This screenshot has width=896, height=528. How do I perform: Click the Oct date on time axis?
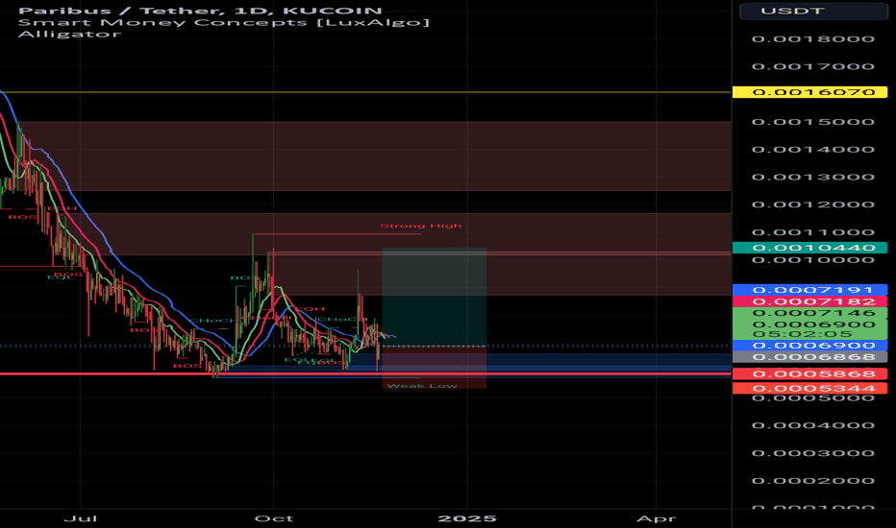point(274,518)
